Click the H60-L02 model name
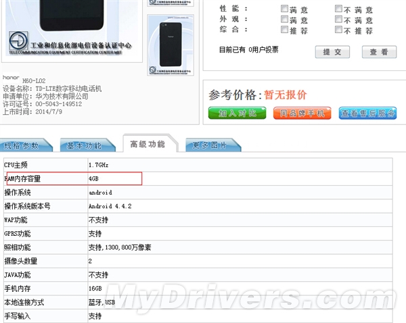Screen dimensions: 406x323 point(34,80)
